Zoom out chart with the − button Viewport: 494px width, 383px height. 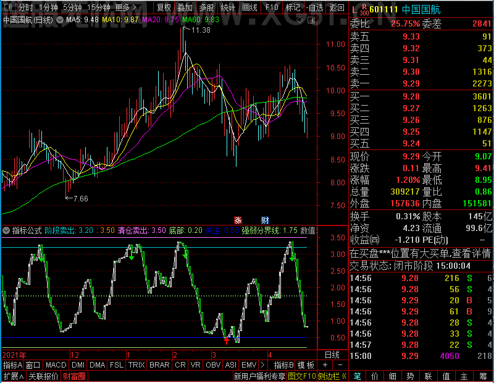click(x=340, y=365)
